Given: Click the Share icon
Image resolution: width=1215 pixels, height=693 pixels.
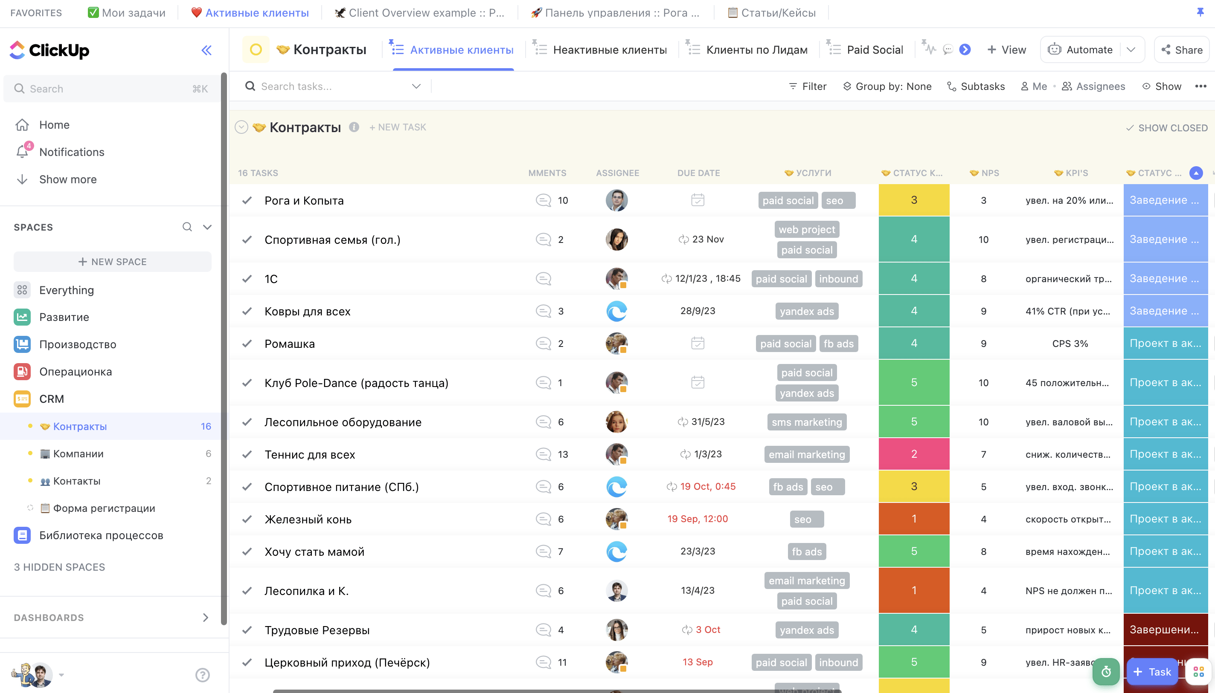Looking at the screenshot, I should tap(1166, 49).
